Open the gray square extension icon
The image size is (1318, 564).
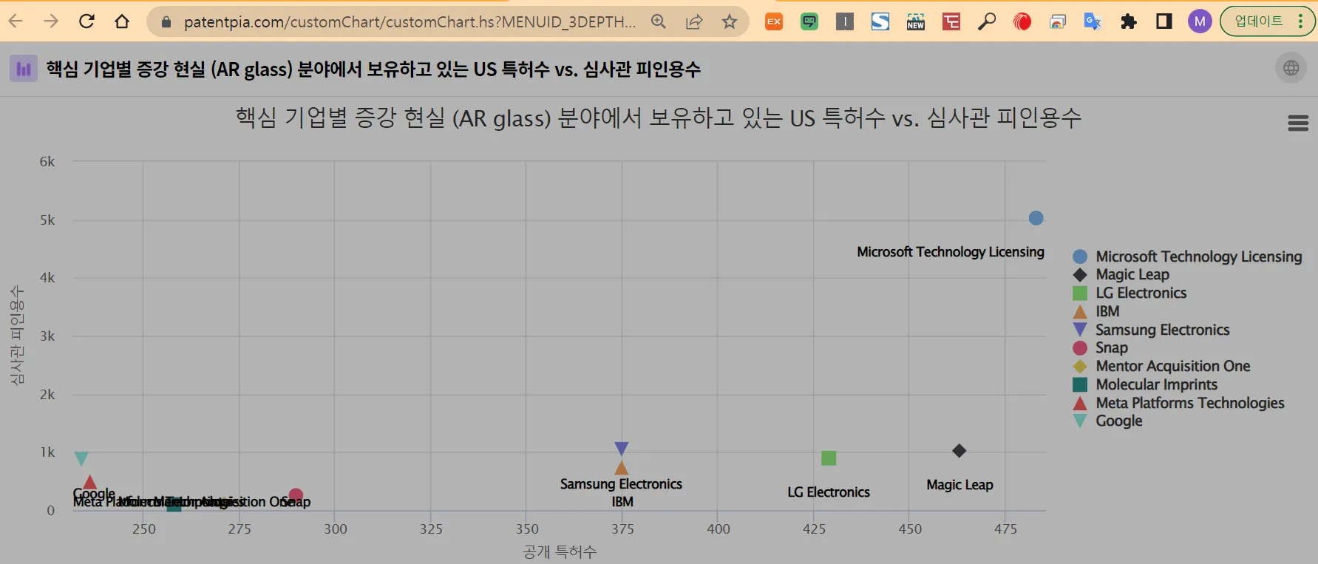pyautogui.click(x=845, y=21)
